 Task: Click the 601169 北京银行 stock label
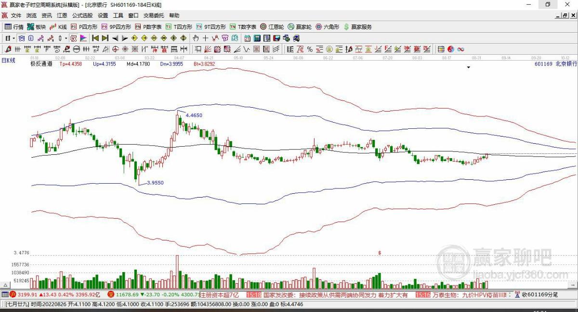click(556, 63)
